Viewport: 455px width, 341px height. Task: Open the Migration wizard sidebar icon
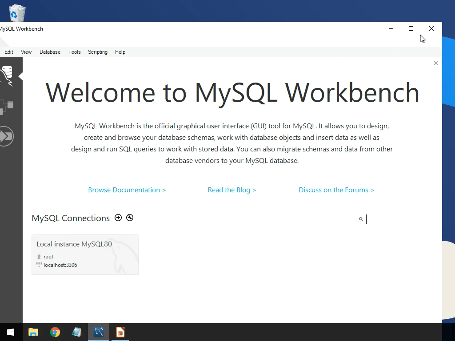(x=6, y=136)
